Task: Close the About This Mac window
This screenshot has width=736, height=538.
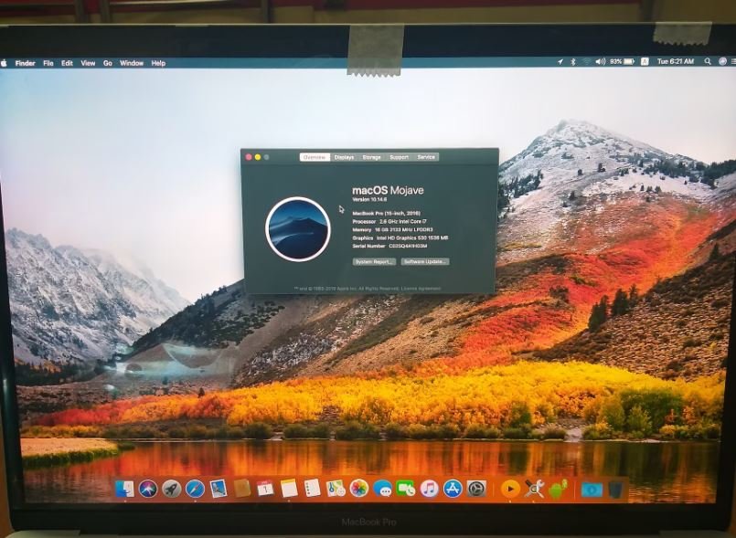Action: (249, 157)
